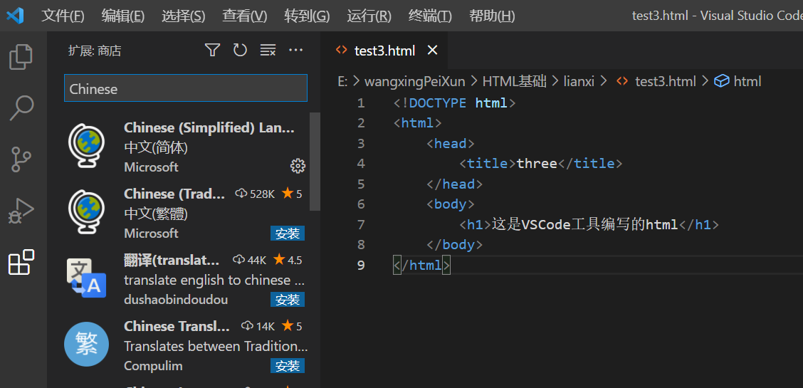Viewport: 803px width, 388px height.
Task: Install the Chinese (Traditional) language pack
Action: coord(288,234)
